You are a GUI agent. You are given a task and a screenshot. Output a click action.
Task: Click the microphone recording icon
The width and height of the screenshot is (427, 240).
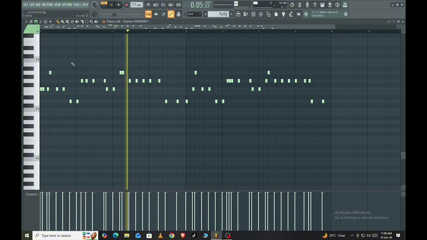click(x=307, y=5)
